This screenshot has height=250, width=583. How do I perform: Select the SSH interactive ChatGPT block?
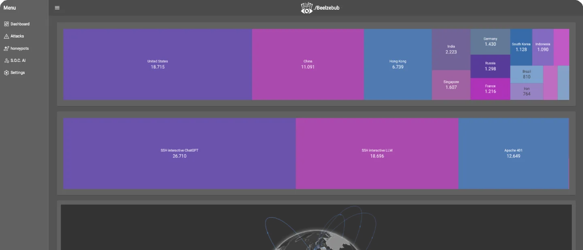coord(179,153)
